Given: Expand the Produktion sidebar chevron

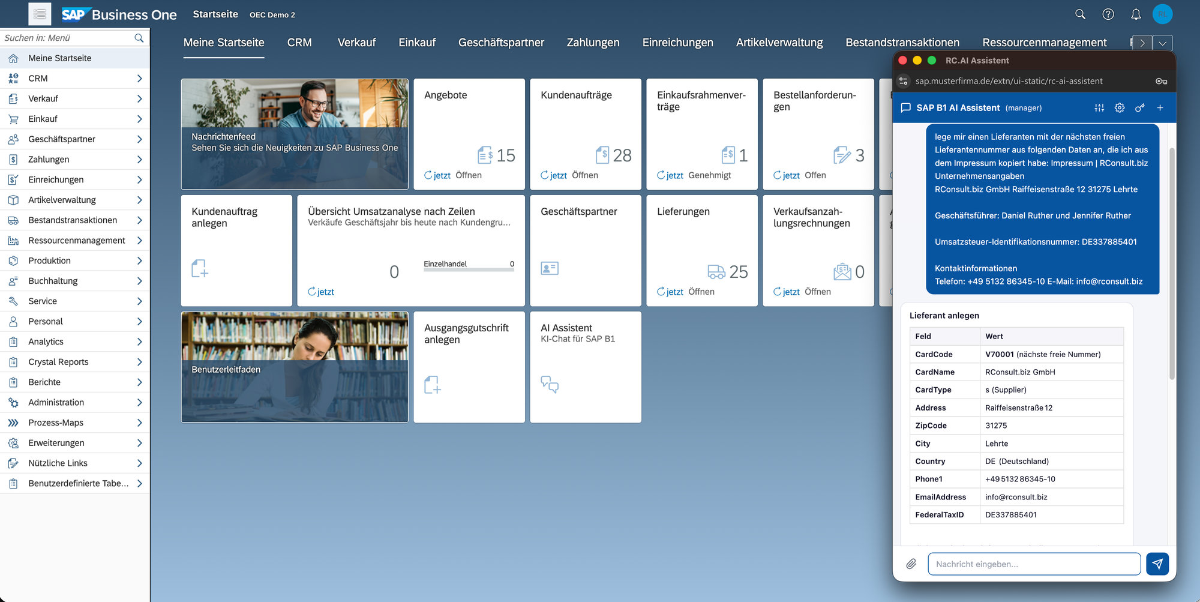Looking at the screenshot, I should [139, 260].
